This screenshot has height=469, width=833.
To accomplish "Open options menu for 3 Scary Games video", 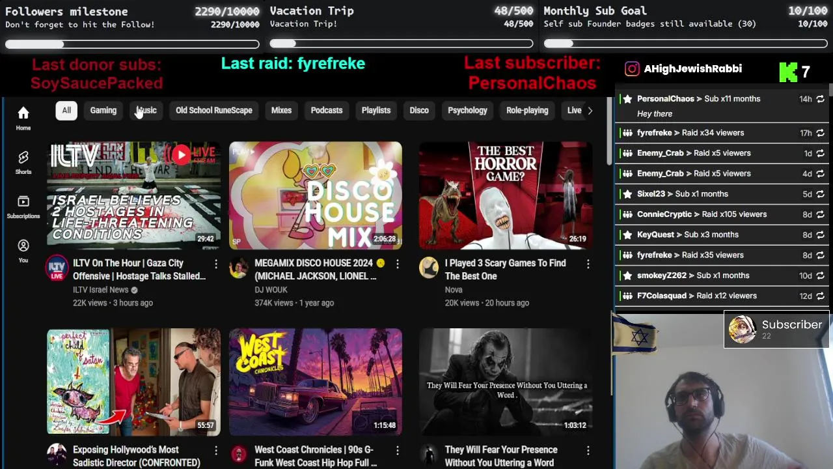I will click(x=588, y=264).
